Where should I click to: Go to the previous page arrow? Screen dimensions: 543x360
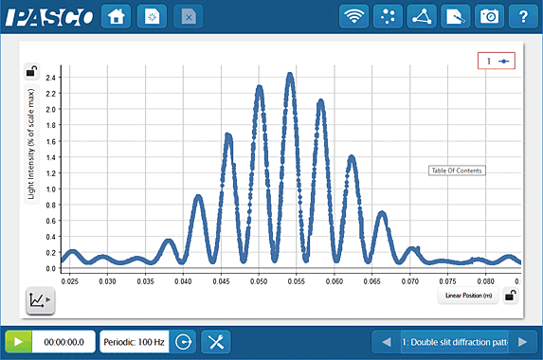click(387, 342)
